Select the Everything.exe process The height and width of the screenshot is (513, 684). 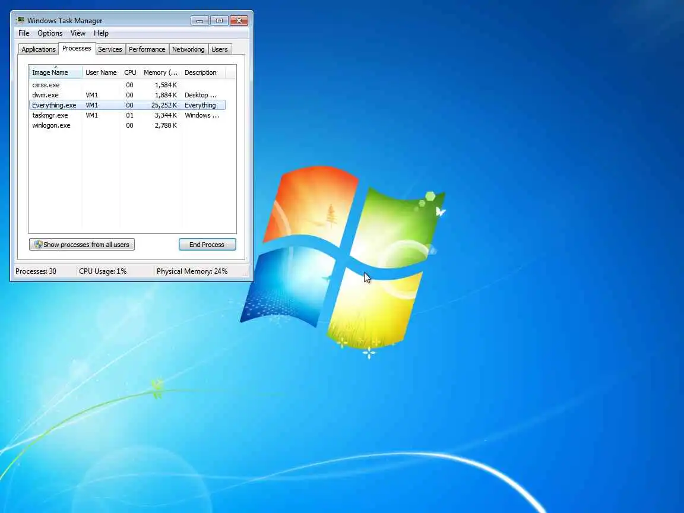point(128,105)
